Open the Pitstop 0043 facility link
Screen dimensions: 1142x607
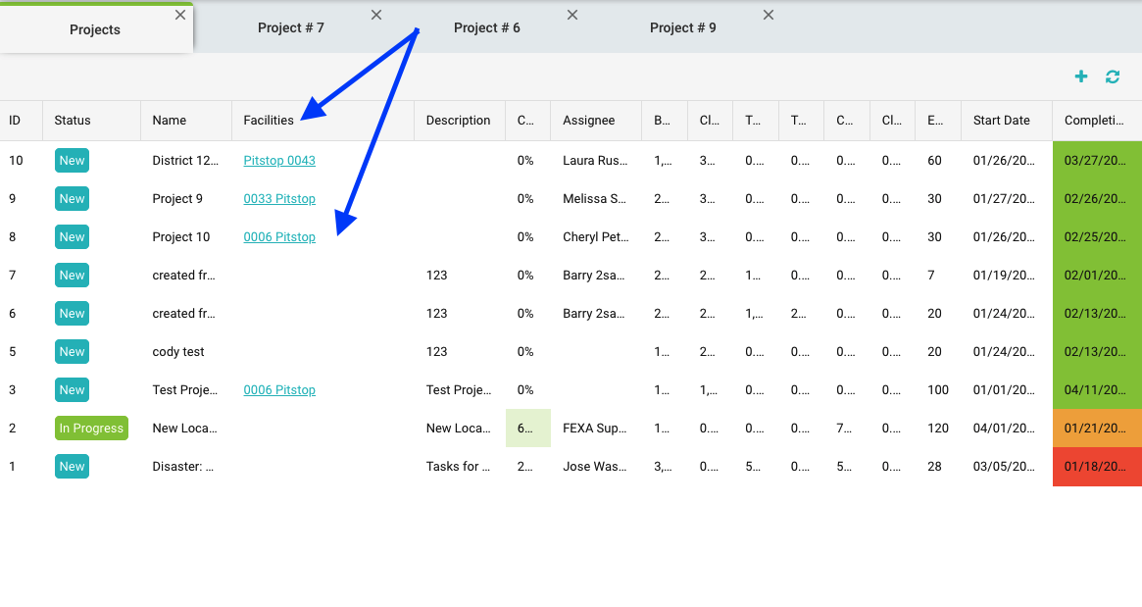coord(279,160)
